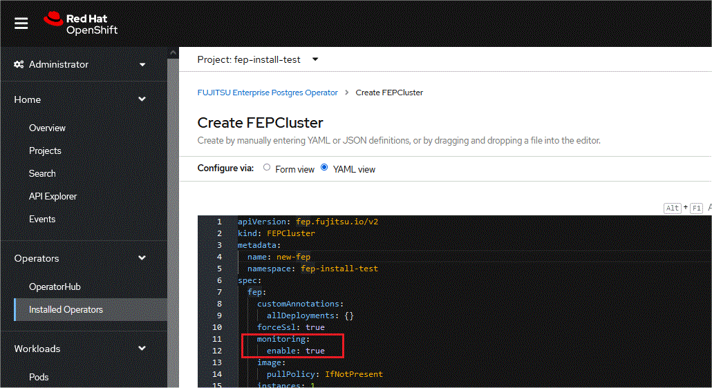Click the 'pullPolicy: IfNotPresent' YAML line
The width and height of the screenshot is (712, 388).
click(325, 374)
